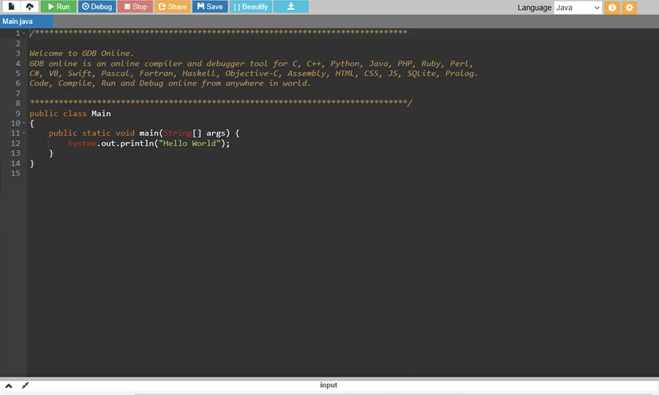Select Java in the language combo box
This screenshot has height=395, width=659.
coord(578,7)
